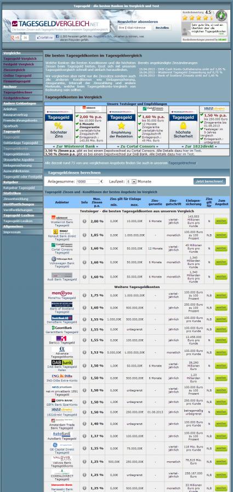233x492 pixels.
Task: Open info icon for GarantiBank Tagesgeld
Action: (x=84, y=329)
